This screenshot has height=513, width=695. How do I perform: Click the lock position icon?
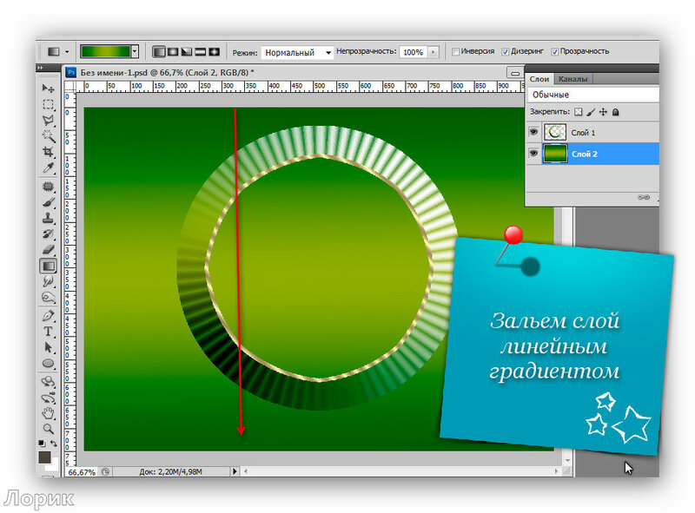pos(602,112)
